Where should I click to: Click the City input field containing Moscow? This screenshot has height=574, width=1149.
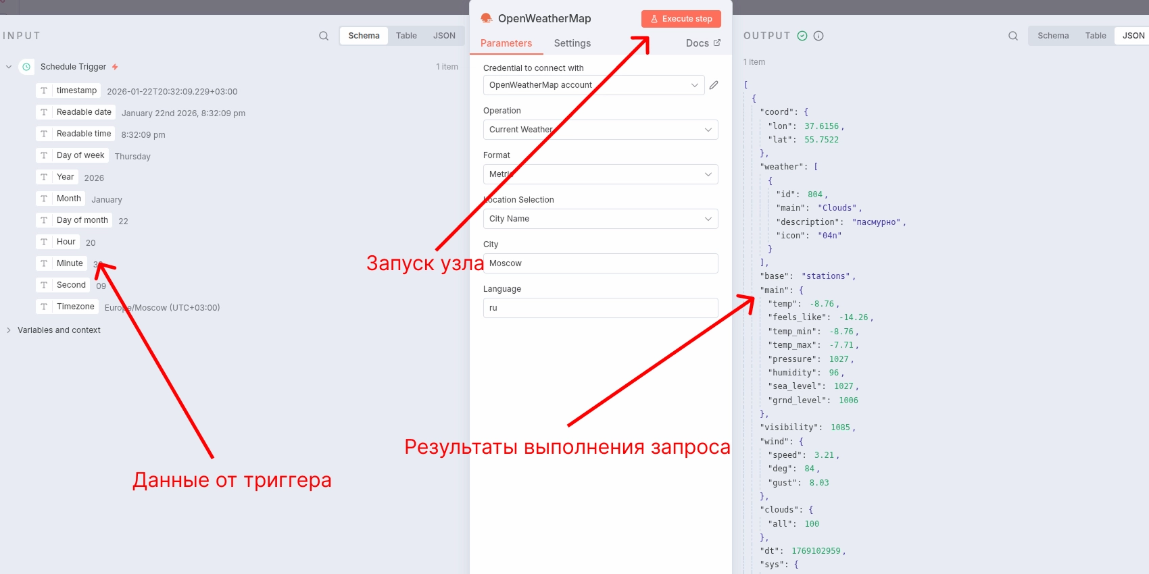click(601, 263)
